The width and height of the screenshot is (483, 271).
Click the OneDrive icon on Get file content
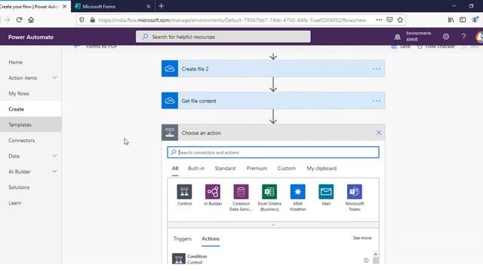(x=170, y=101)
